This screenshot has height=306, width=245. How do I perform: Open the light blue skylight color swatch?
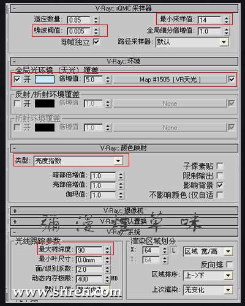(45, 80)
